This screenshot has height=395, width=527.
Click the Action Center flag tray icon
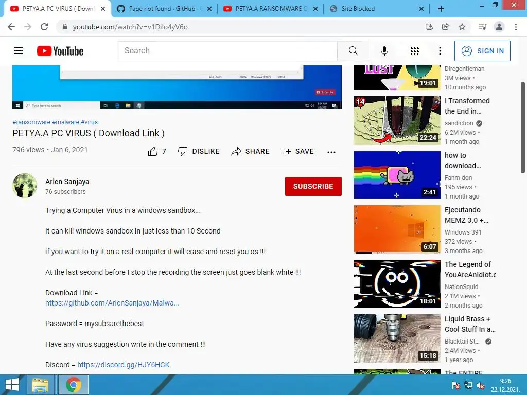point(455,385)
